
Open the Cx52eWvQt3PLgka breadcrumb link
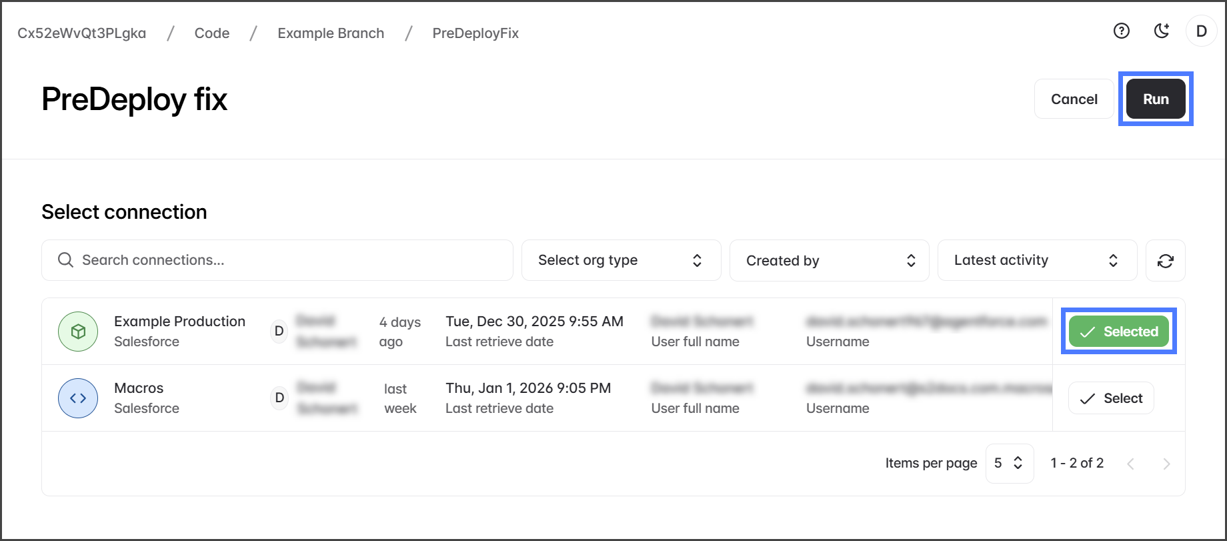pyautogui.click(x=82, y=33)
